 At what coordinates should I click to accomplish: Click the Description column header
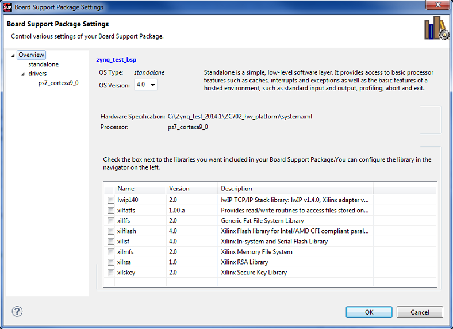point(295,189)
